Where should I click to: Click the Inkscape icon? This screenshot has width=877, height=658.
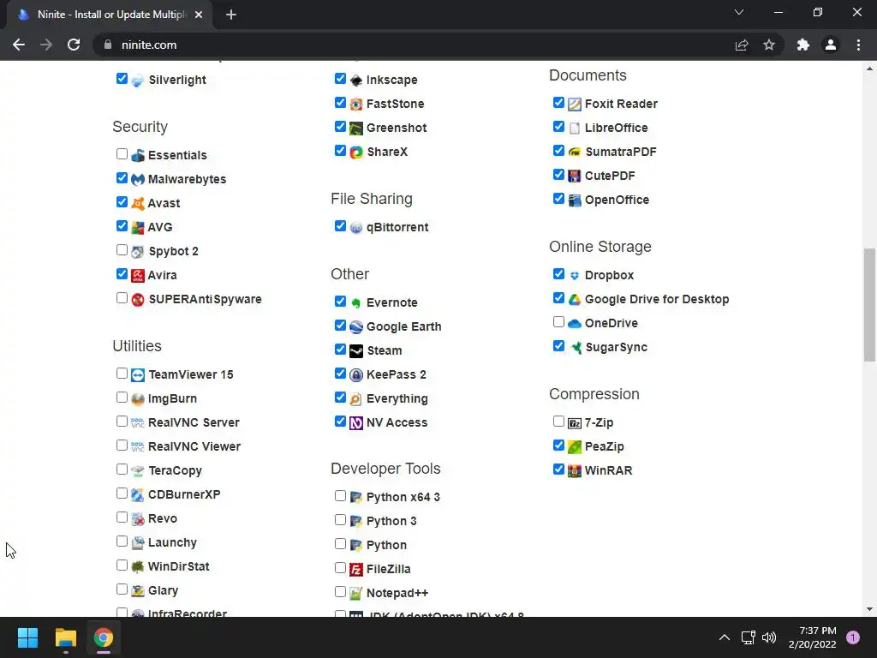click(x=356, y=80)
